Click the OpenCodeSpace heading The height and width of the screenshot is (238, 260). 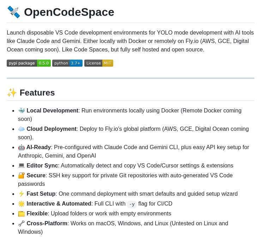pos(69,12)
